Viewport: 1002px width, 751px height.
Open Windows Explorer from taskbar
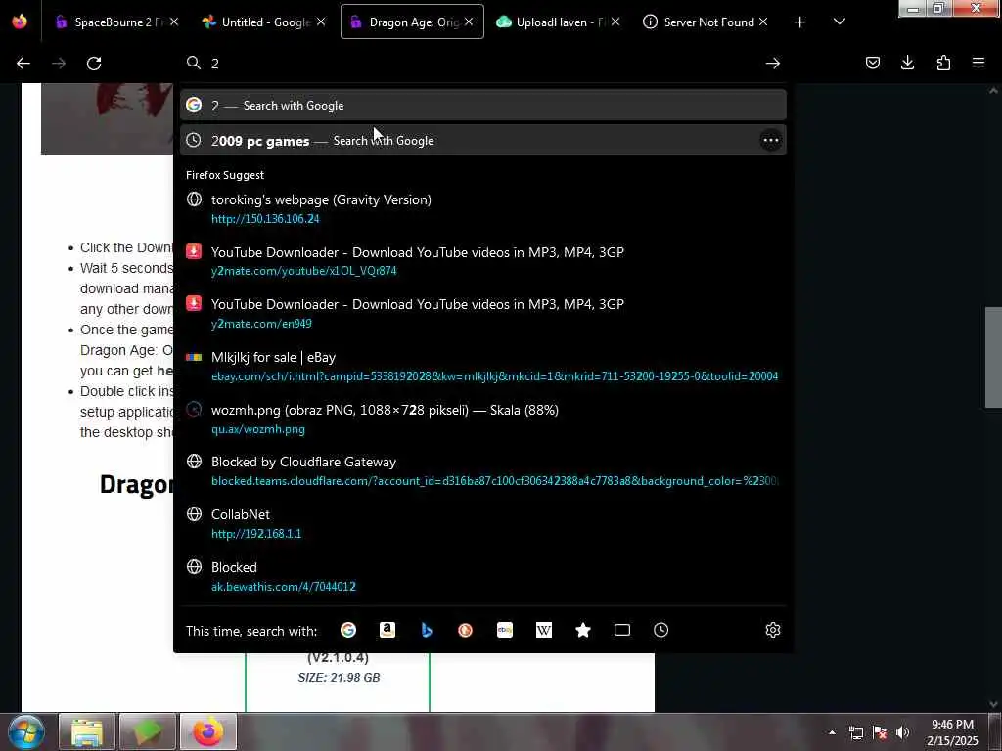point(87,731)
